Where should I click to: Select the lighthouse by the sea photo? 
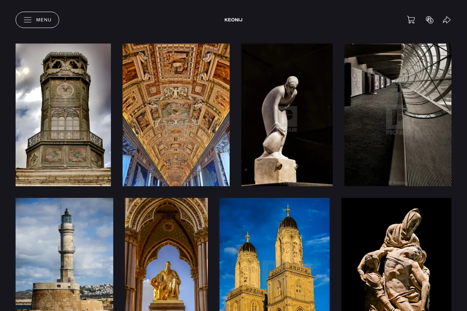tap(64, 254)
